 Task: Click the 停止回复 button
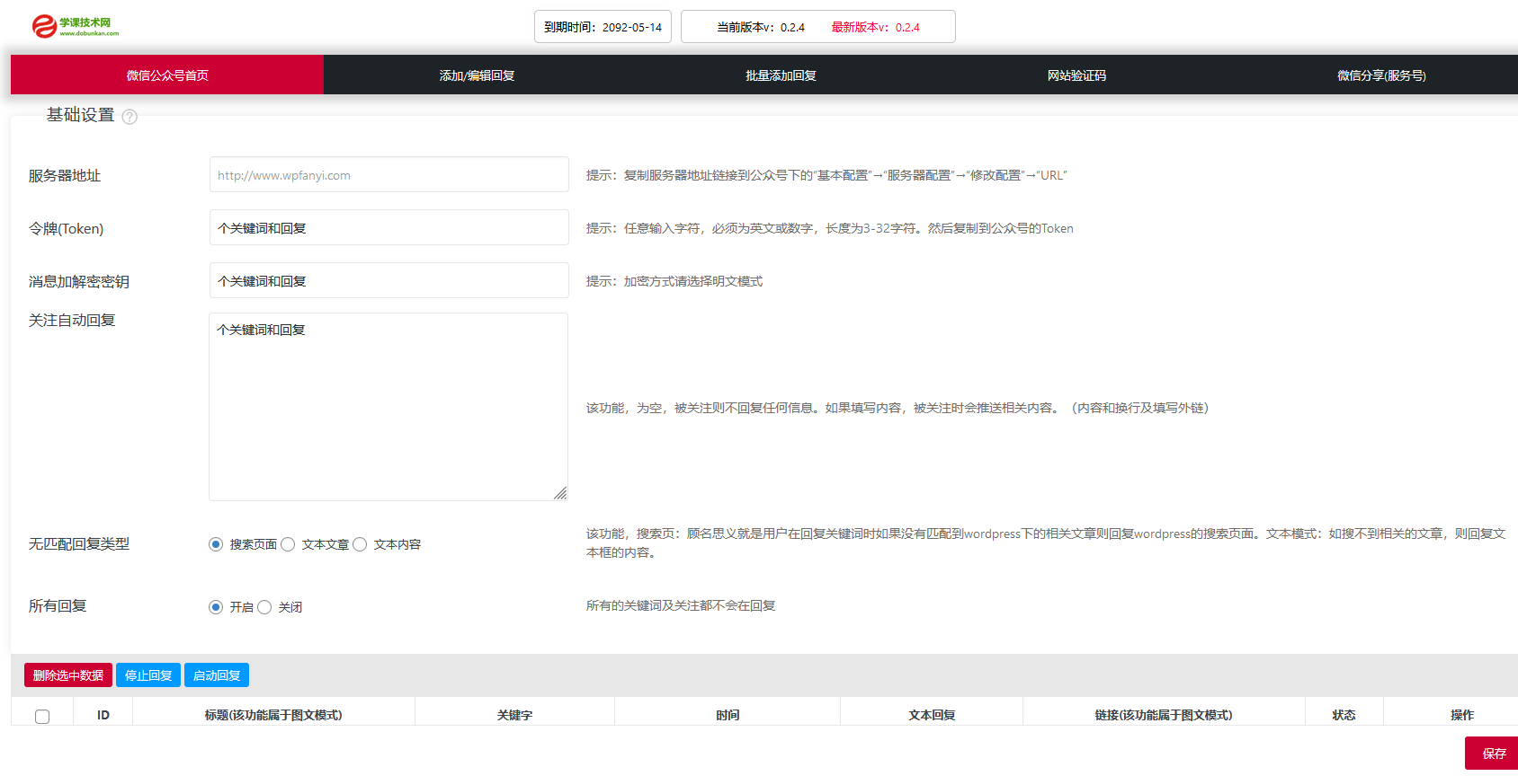point(148,675)
